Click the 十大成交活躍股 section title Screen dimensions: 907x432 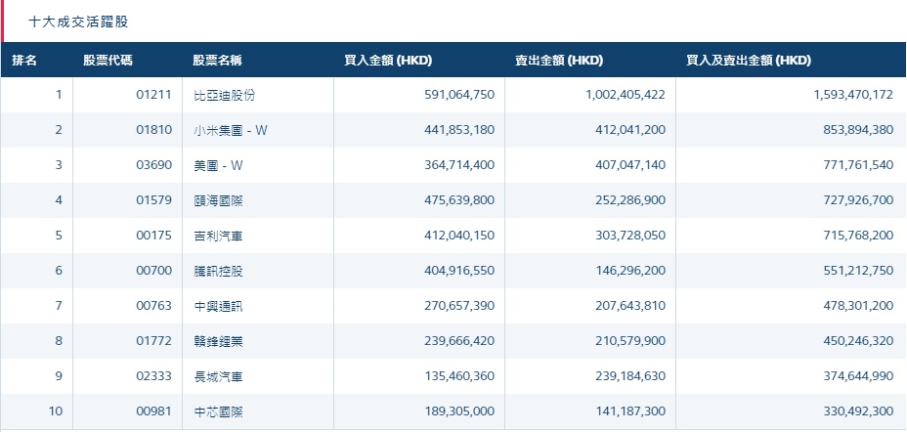point(79,21)
